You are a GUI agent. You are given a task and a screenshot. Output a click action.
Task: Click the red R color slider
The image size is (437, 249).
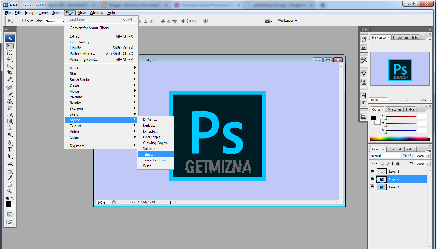click(401, 116)
